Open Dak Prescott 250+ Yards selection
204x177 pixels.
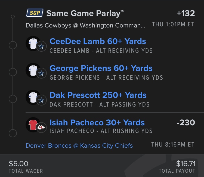tap(98, 95)
